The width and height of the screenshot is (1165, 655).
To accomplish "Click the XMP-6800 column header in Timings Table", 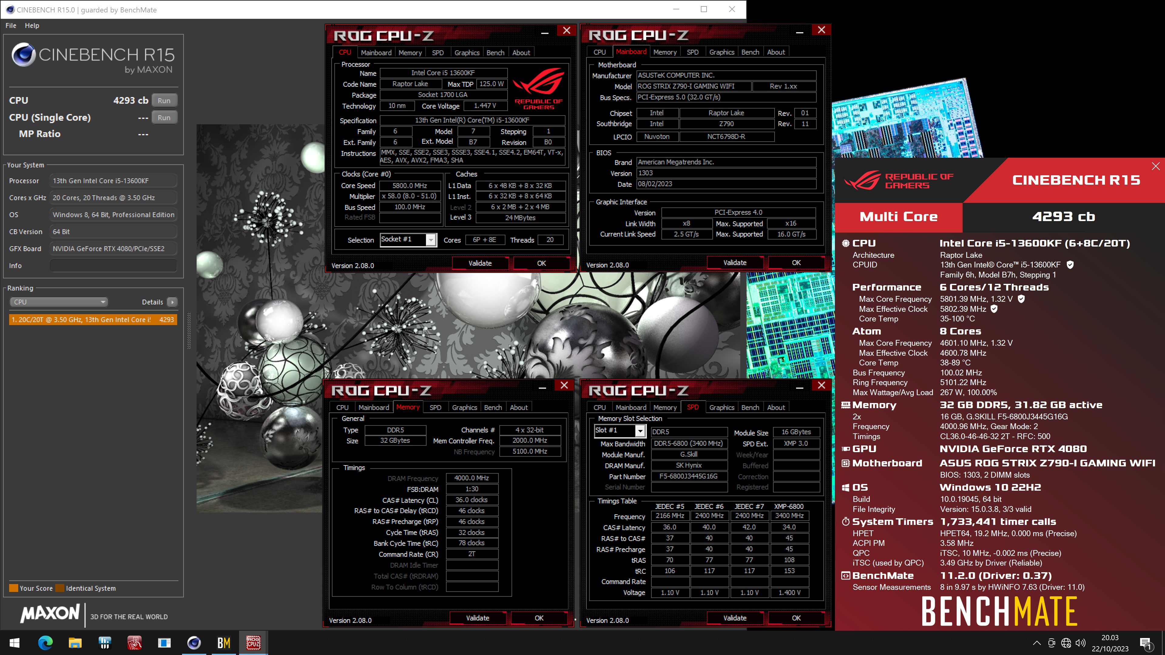I will pos(789,506).
